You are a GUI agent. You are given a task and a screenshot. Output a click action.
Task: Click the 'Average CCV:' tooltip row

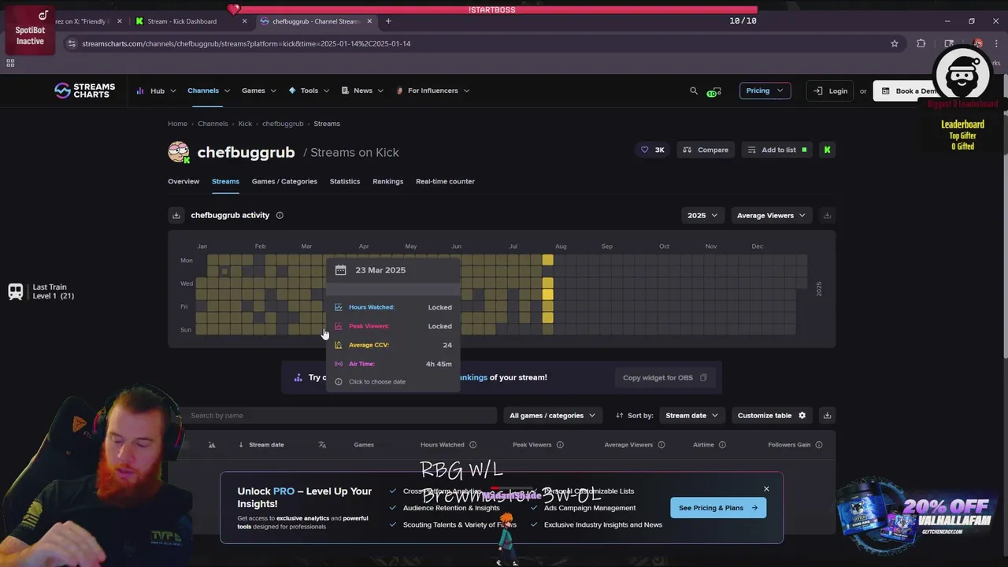click(393, 345)
